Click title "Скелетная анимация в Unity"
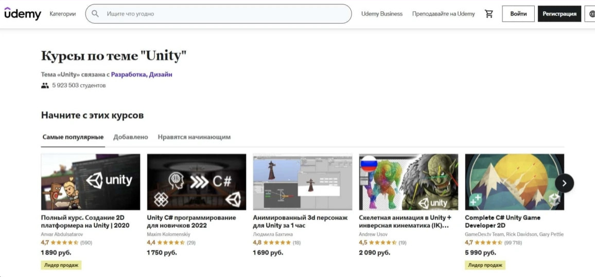Image resolution: width=595 pixels, height=277 pixels. (405, 222)
